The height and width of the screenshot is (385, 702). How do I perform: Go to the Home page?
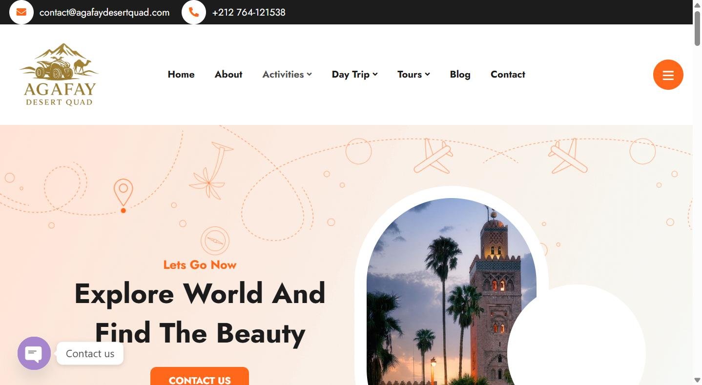point(181,74)
